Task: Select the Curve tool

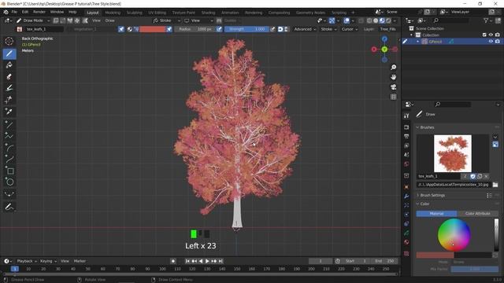Action: click(x=9, y=159)
